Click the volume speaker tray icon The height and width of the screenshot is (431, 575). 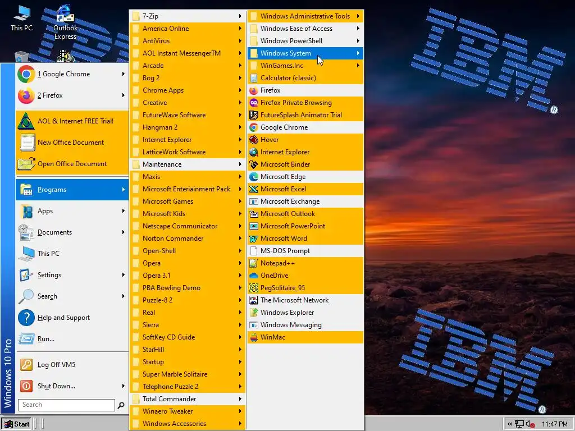[x=531, y=424]
